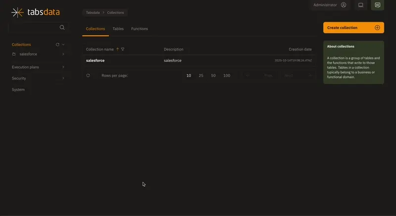Click the Create collection button
Image resolution: width=396 pixels, height=216 pixels.
(353, 28)
